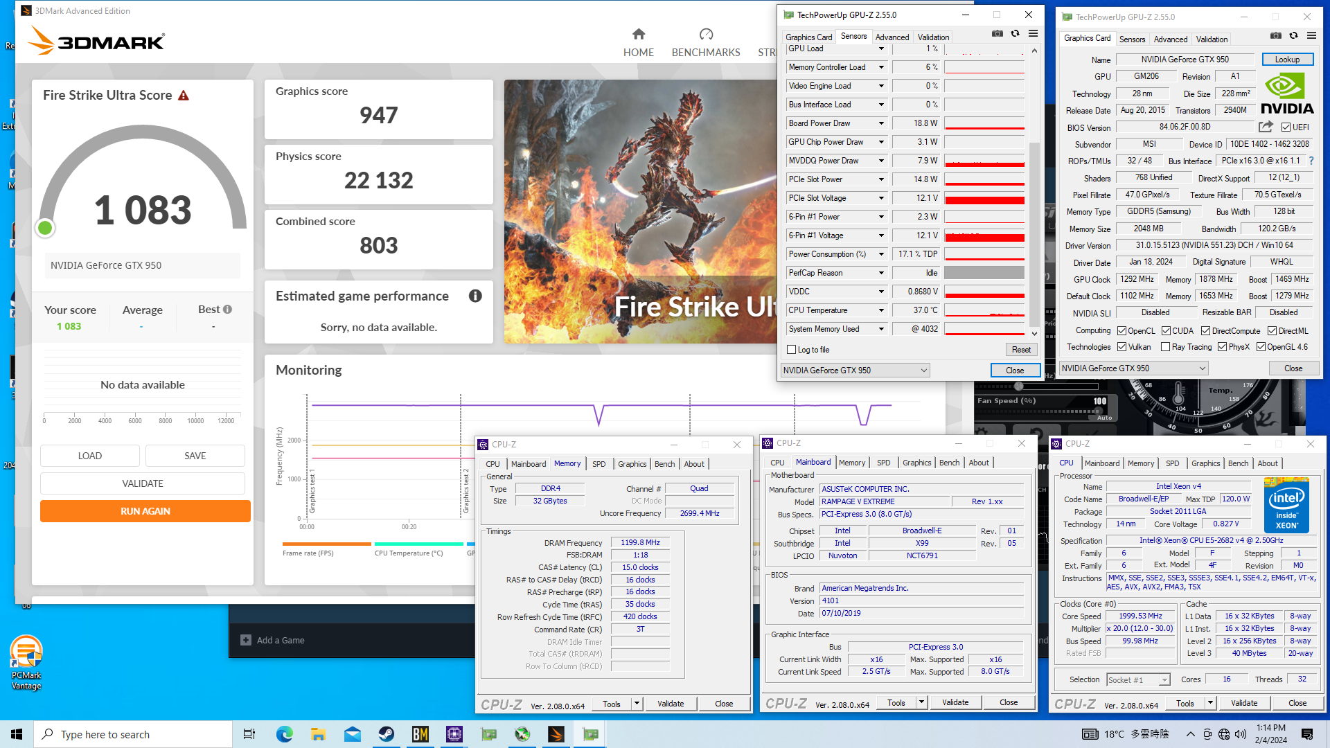Expand the CPU Temperature sensor dropdown

click(881, 310)
